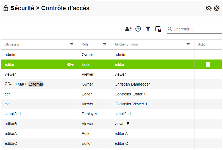
Task: Click in the Chercher search field
Action: (196, 29)
